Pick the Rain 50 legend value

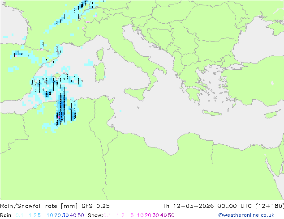pos(81,215)
